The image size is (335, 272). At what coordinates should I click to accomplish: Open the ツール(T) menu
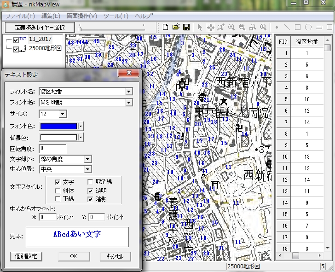(116, 16)
